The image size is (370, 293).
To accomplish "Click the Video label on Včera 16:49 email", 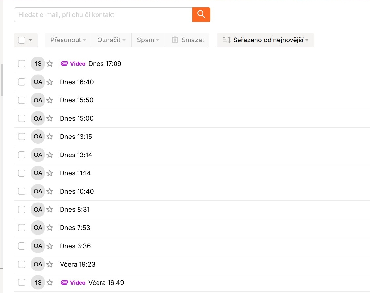I will tap(78, 283).
